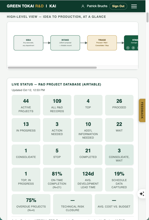Click stage circle number 1
149x220 pixels.
[x=128, y=48]
